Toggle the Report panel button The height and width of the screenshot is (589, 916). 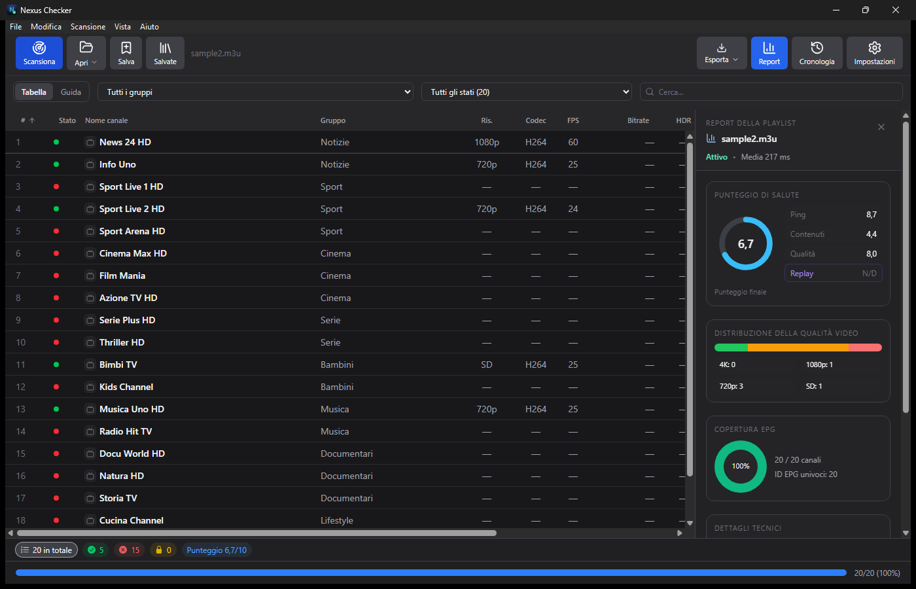pos(769,53)
